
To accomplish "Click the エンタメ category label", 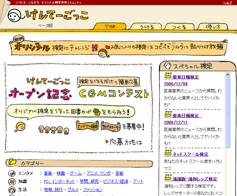I will (x=25, y=173).
